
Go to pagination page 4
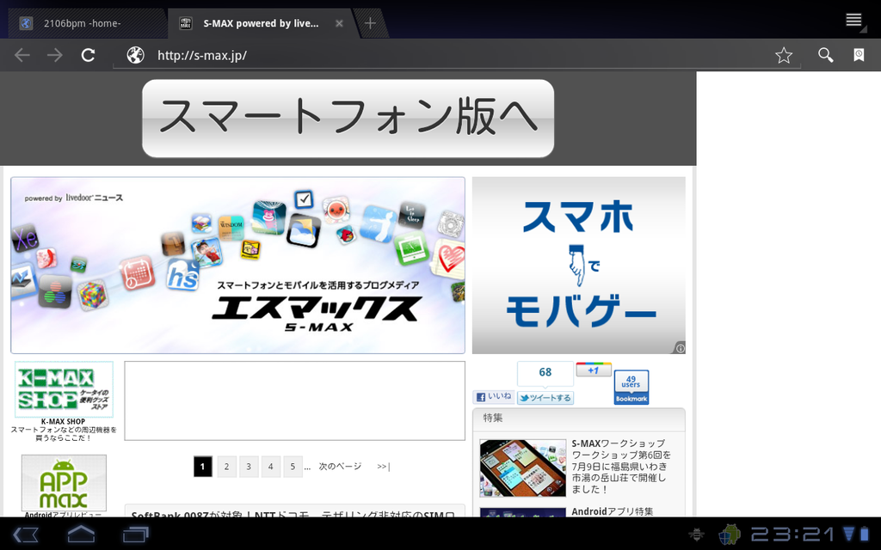(270, 467)
